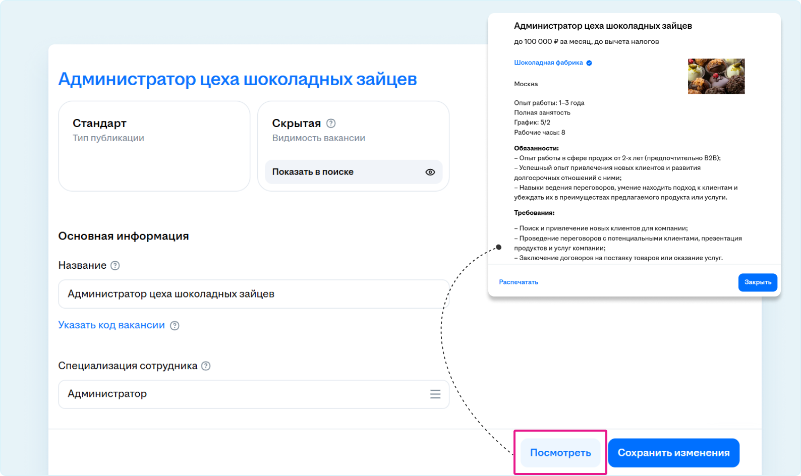Focus the Название text input field
Screen dimensions: 801x476
[x=253, y=294]
